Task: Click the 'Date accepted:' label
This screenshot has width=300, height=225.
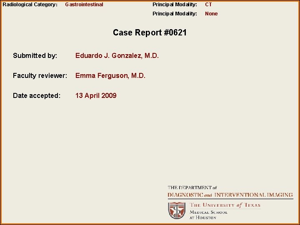Action: point(37,95)
